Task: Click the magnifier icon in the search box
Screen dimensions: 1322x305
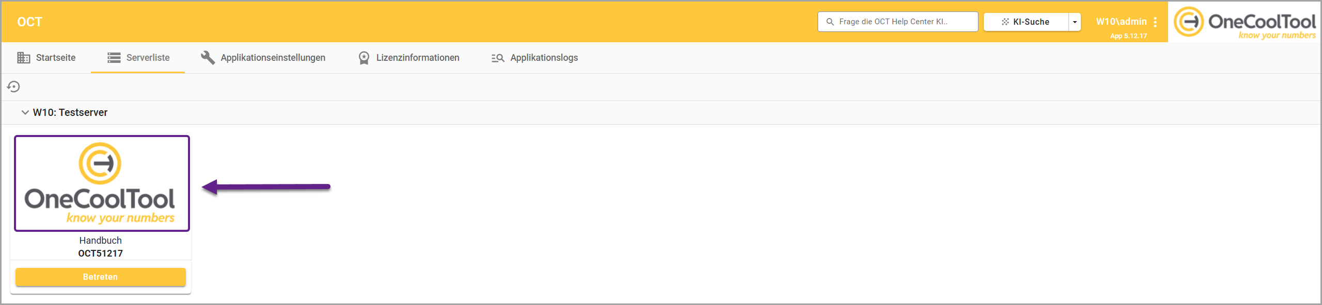Action: tap(830, 22)
